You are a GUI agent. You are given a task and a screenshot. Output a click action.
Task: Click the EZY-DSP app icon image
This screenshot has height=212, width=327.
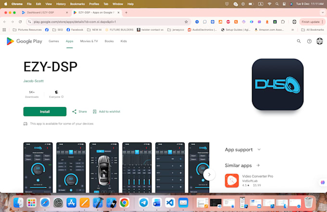click(277, 84)
